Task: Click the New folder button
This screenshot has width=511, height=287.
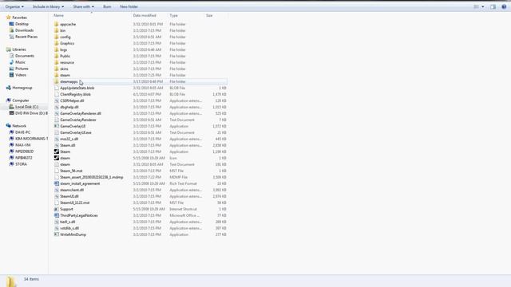Action: pos(129,6)
